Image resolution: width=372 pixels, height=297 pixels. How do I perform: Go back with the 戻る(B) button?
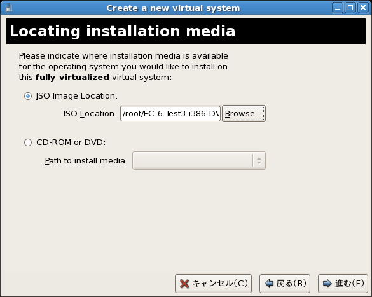[x=285, y=284]
